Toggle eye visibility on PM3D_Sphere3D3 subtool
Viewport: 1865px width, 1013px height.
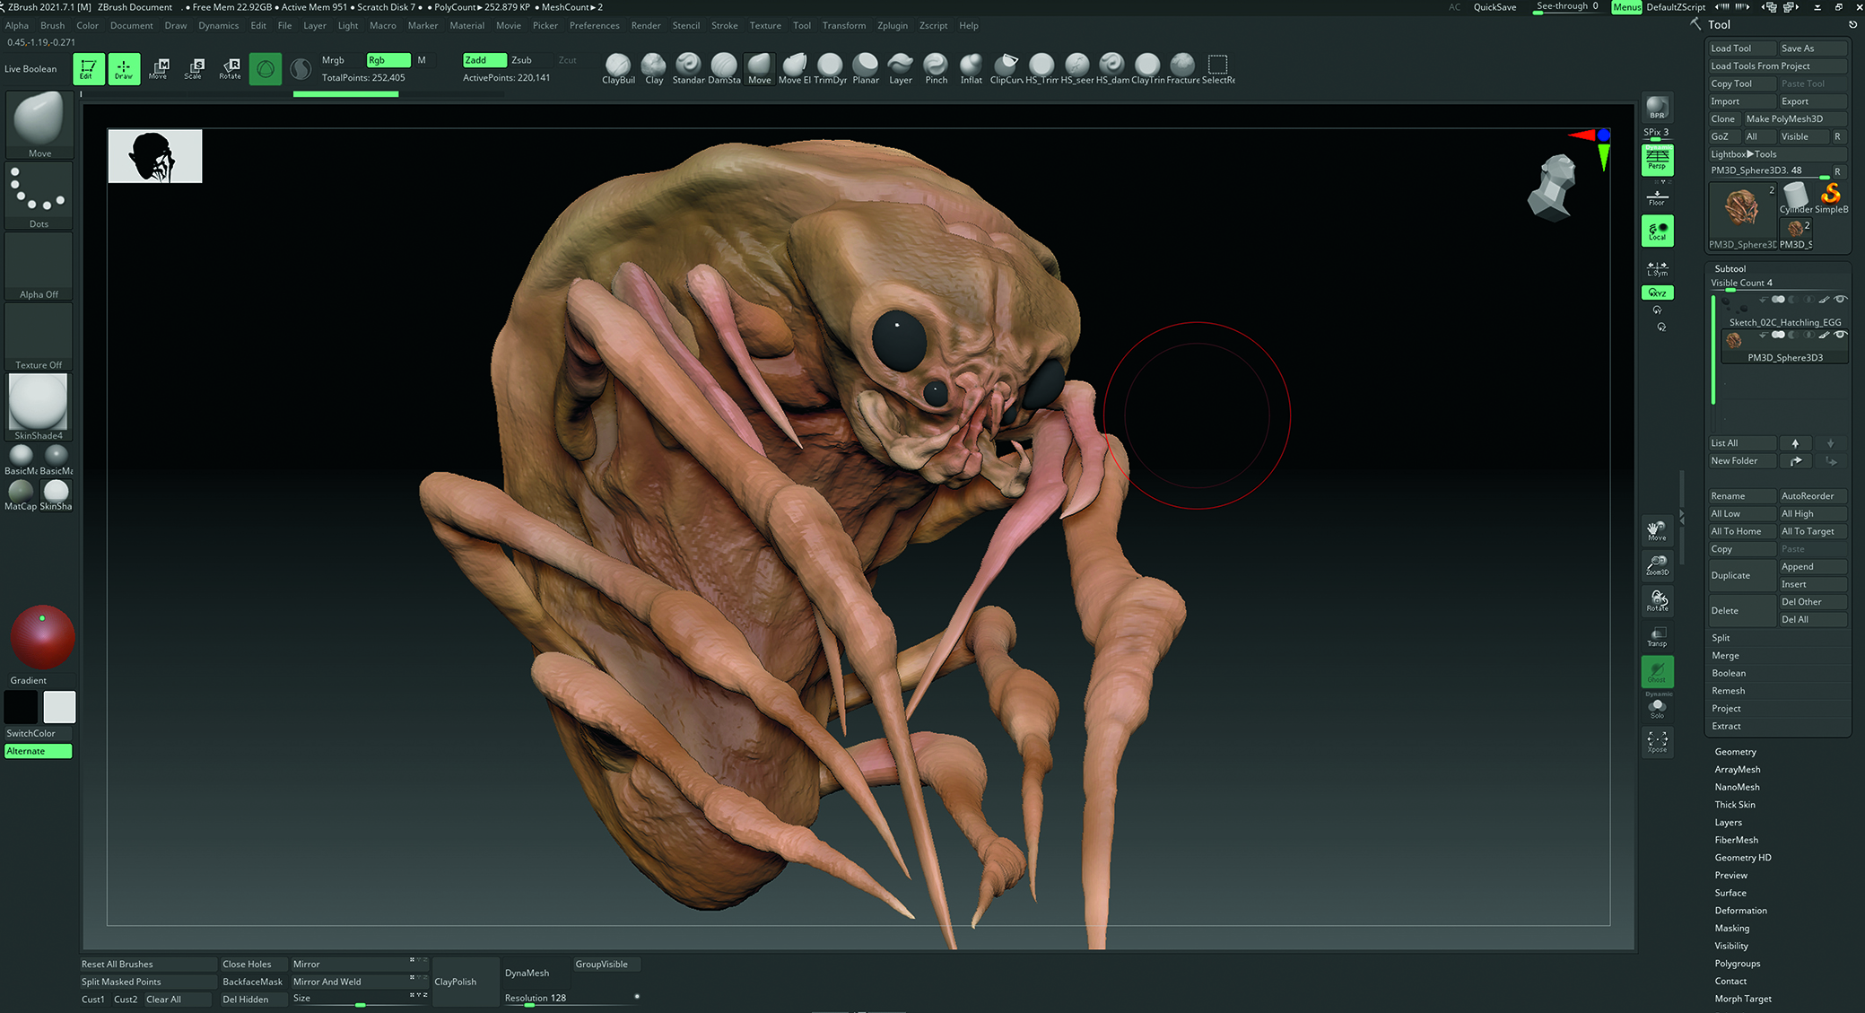[x=1842, y=335]
